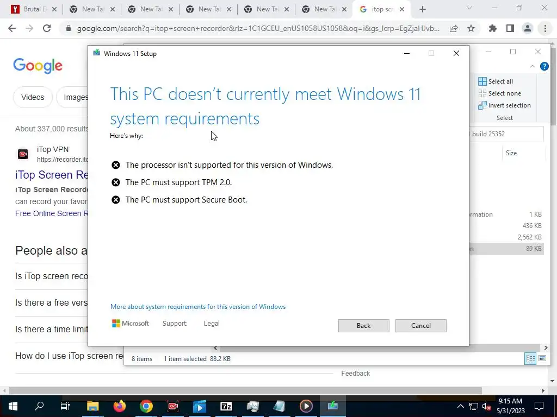Switch Explorer to large icons view icon
557x417 pixels.
pyautogui.click(x=542, y=358)
